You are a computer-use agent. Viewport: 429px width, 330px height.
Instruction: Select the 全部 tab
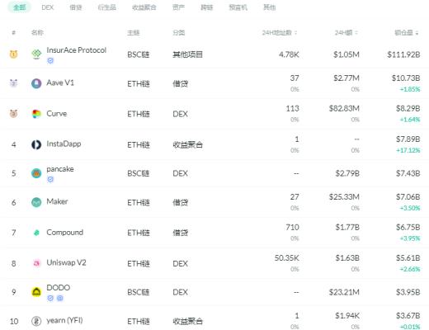(x=20, y=7)
